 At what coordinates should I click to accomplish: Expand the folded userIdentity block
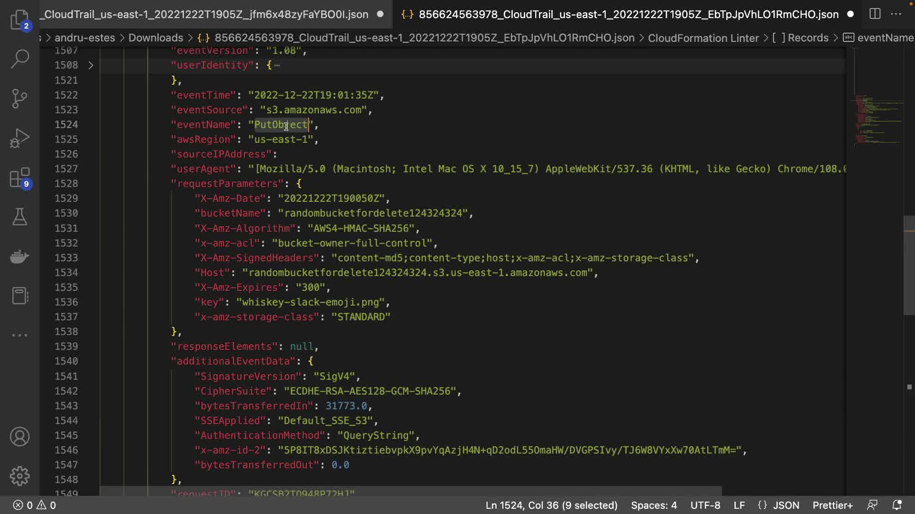91,65
